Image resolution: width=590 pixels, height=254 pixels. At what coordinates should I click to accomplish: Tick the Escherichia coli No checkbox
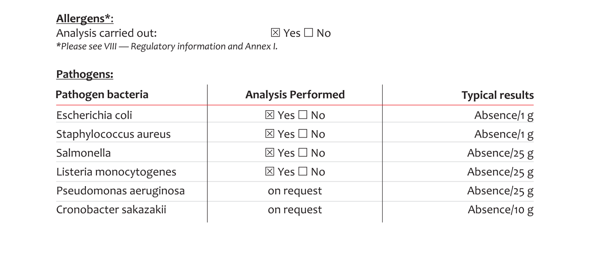pos(303,115)
